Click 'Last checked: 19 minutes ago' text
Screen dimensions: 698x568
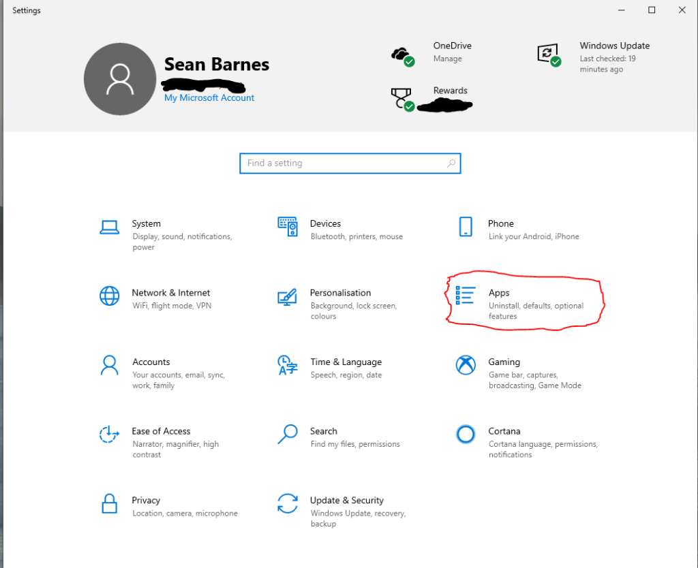(607, 63)
